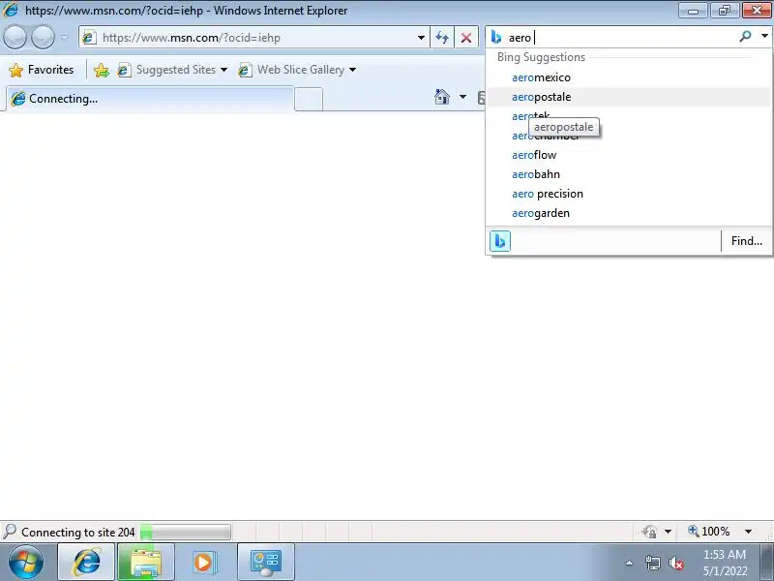Show hidden system tray icons

(630, 563)
